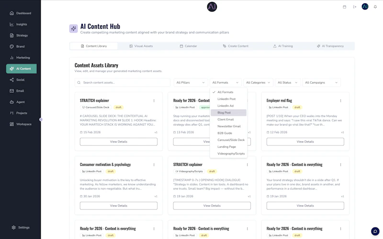This screenshot has width=383, height=239.
Task: Click the draft badge on the Consumer motivation & psychology card
Action: tap(111, 172)
